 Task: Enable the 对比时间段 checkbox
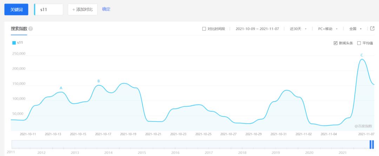tap(204, 29)
